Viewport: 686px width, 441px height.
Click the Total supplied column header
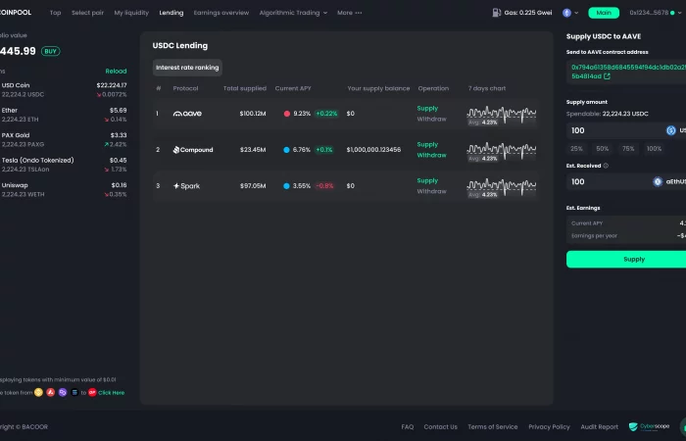(x=245, y=88)
